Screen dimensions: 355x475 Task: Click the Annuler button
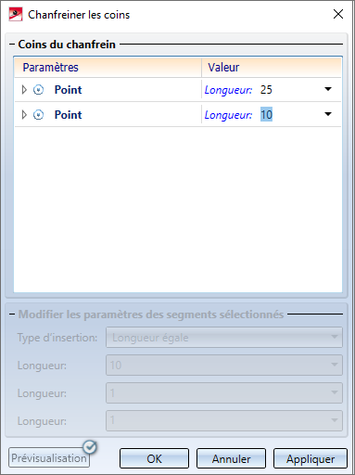click(x=231, y=458)
